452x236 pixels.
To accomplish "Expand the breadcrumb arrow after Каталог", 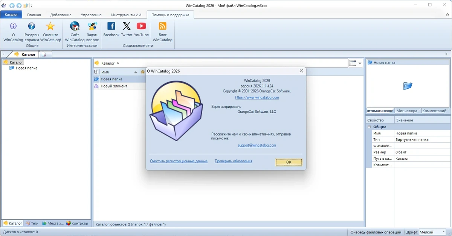I will click(x=118, y=63).
